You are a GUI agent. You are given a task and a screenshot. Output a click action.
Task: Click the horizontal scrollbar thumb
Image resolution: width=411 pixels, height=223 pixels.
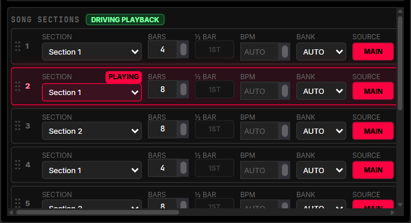[x=98, y=212]
